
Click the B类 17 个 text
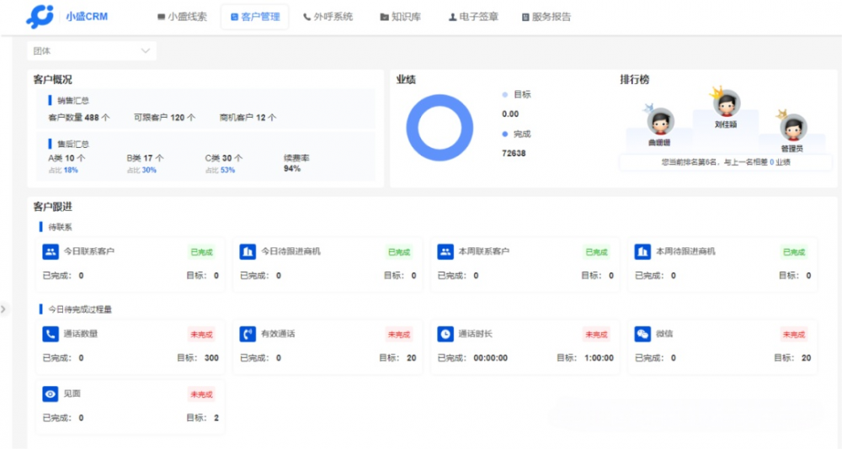(146, 158)
